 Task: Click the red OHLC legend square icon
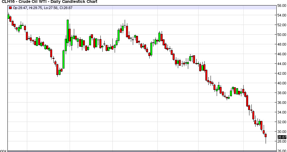coord(10,8)
